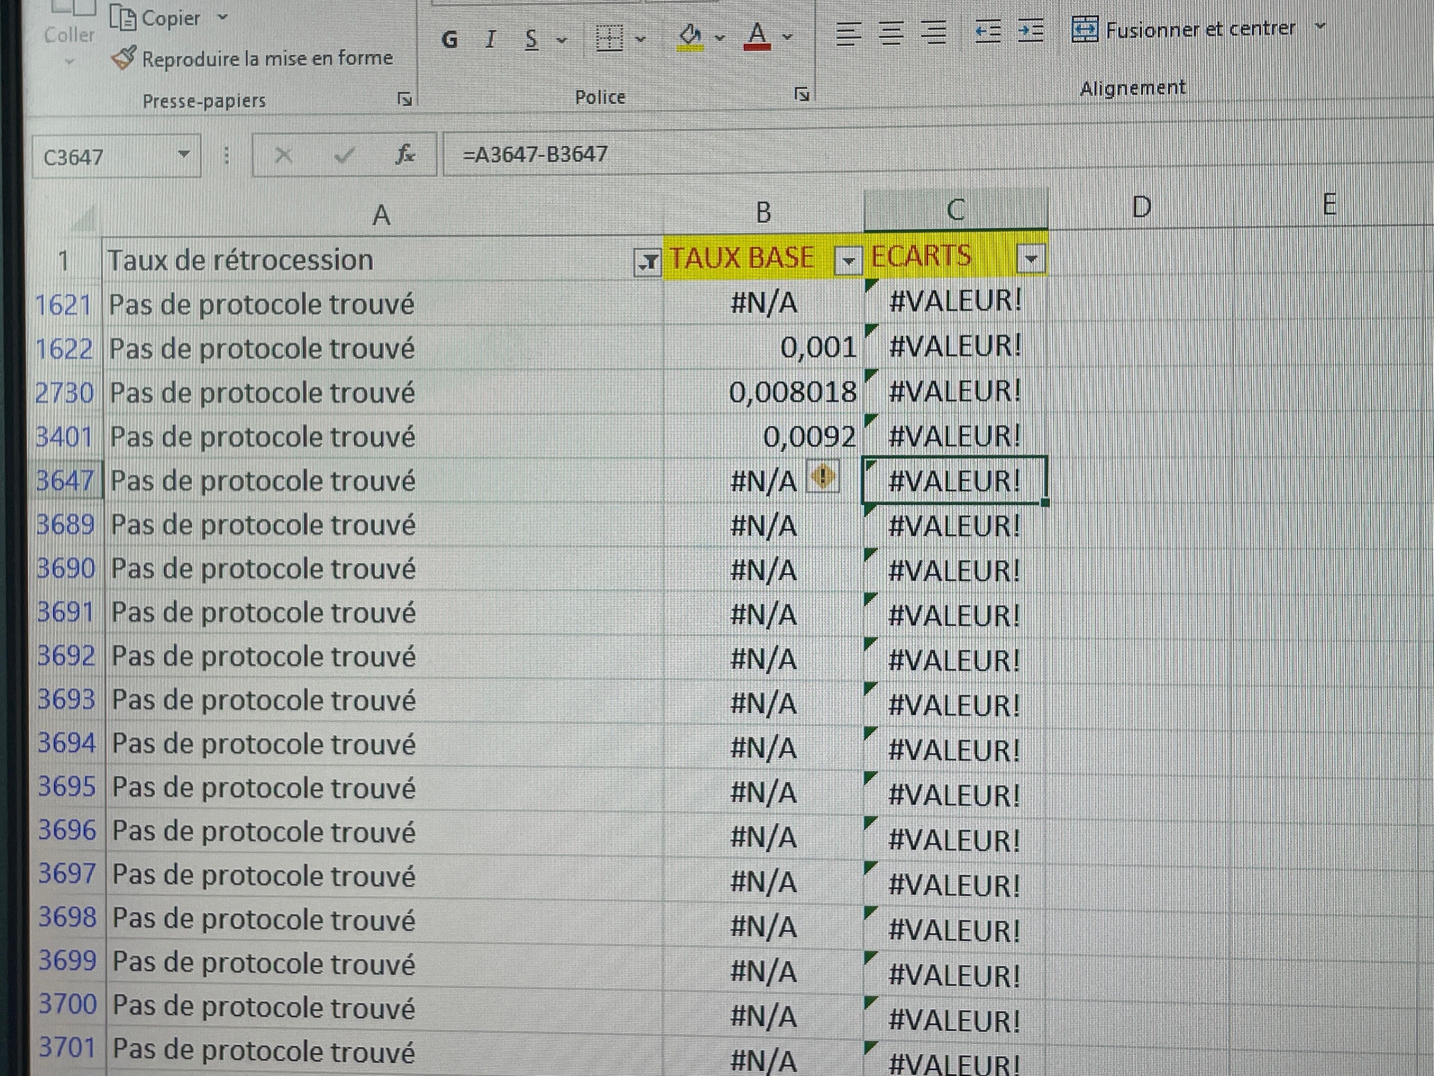Click the insert function fx icon
Screen dimensions: 1434x1076
click(x=405, y=154)
